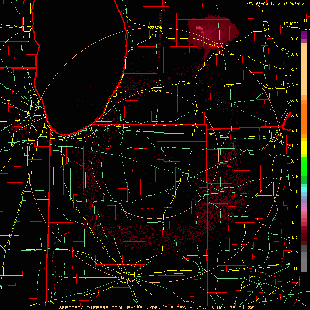Click the 8.2 value on the color scale
Viewport: 310px width, 310px height.
294,69
